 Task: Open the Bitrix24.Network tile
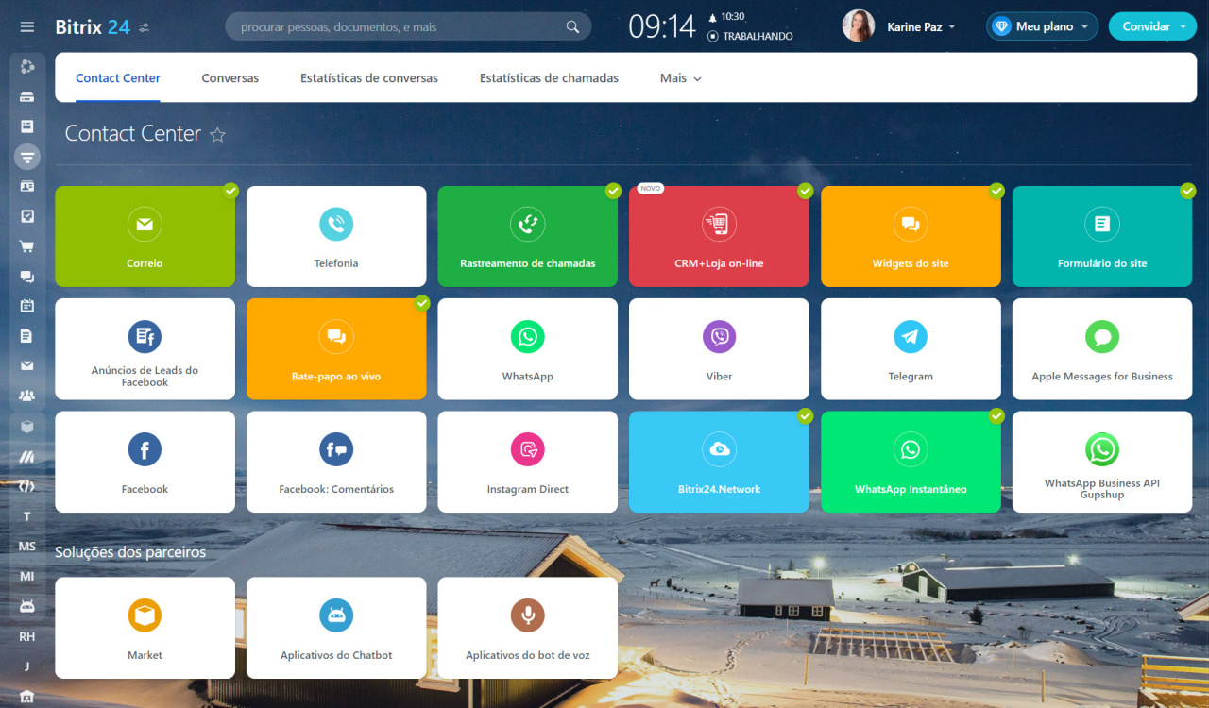719,462
